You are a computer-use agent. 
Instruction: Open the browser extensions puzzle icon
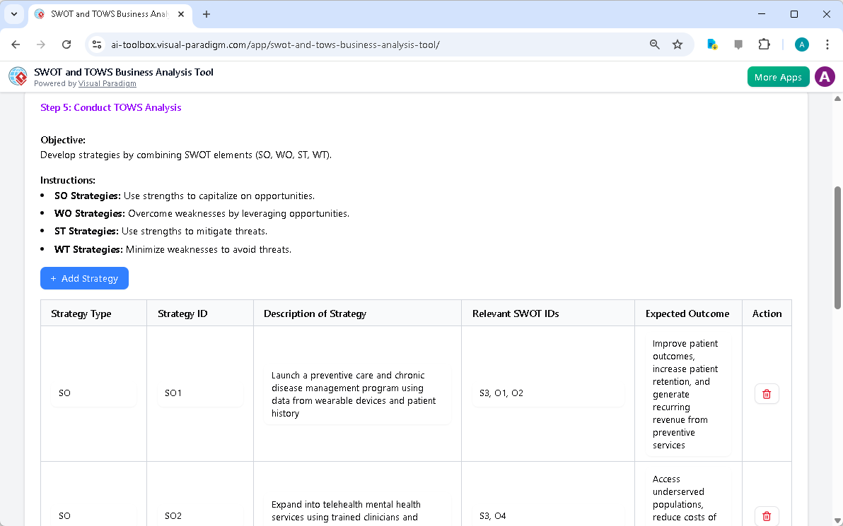[764, 44]
